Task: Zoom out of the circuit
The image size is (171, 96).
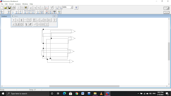Action: (56, 8)
